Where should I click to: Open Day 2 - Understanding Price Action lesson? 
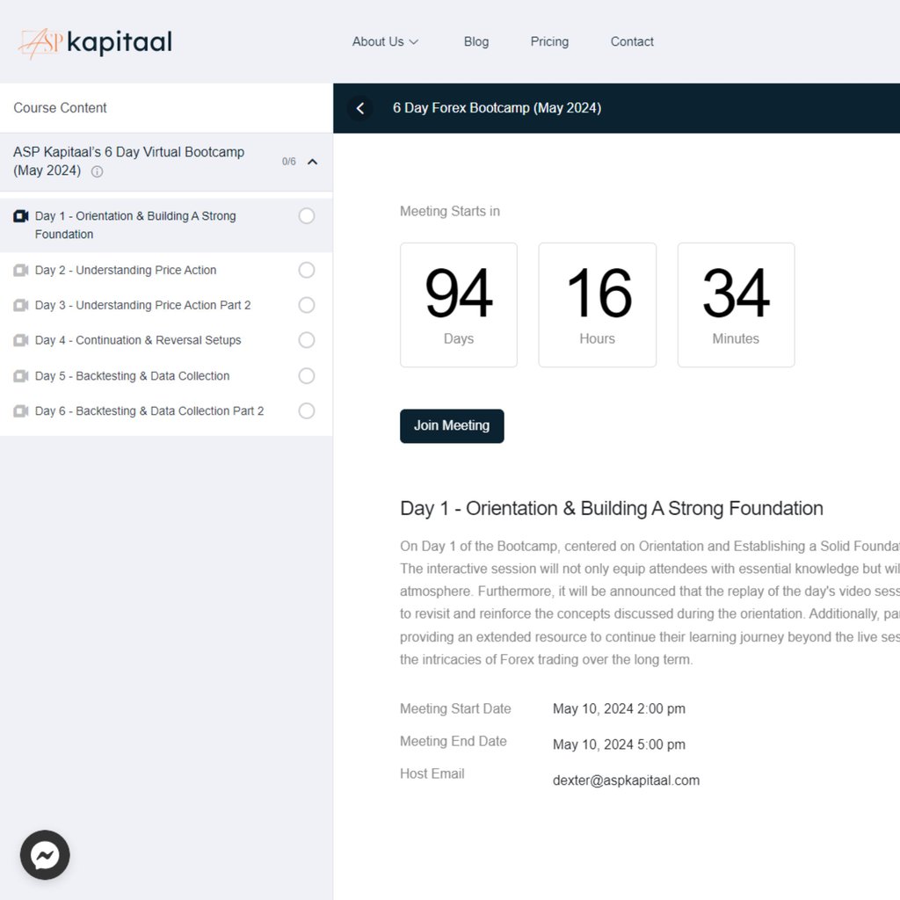tap(126, 270)
